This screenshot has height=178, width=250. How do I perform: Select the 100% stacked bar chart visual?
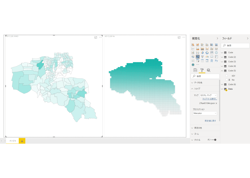click(212, 45)
